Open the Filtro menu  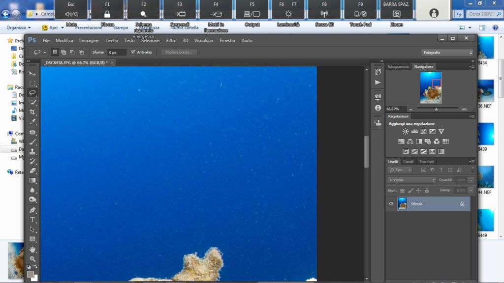[x=171, y=40]
